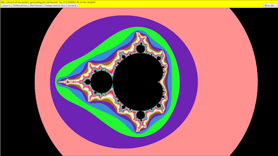This screenshot has height=156, width=278.
Task: Click the top spiky filament of the fractal
Action: [138, 36]
